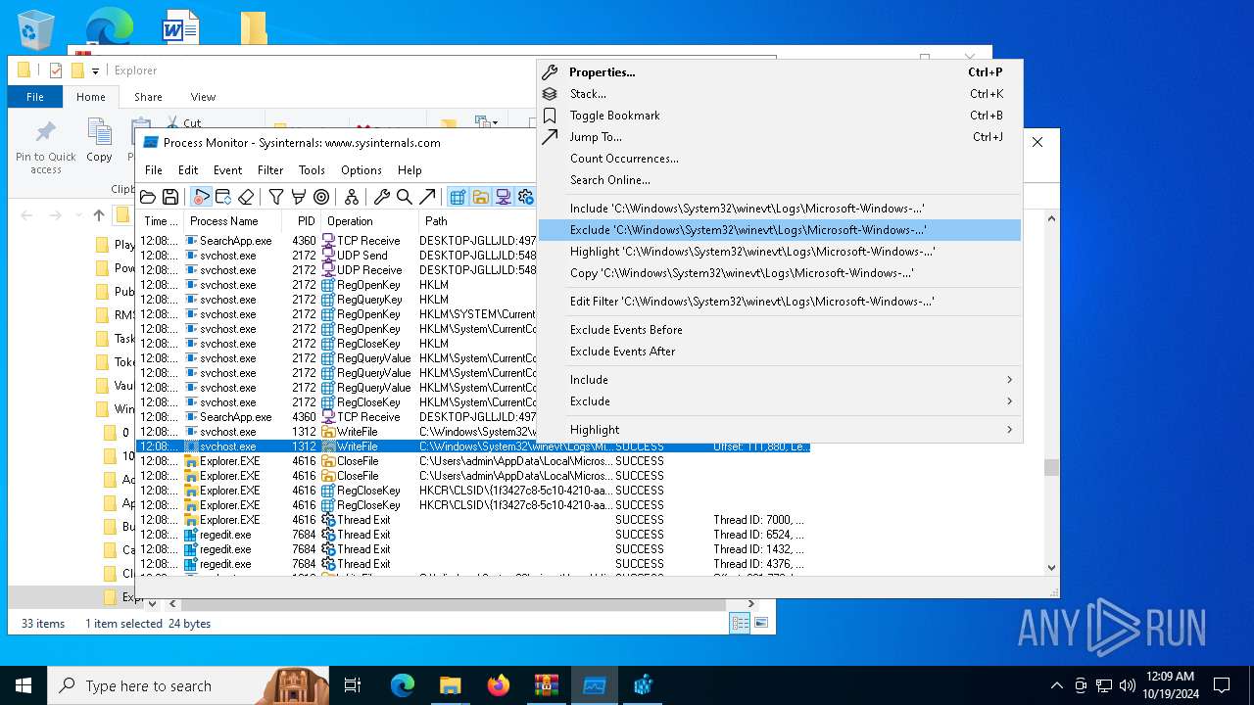Click scroll-down arrow of event list
Image resolution: width=1254 pixels, height=705 pixels.
tap(1051, 567)
